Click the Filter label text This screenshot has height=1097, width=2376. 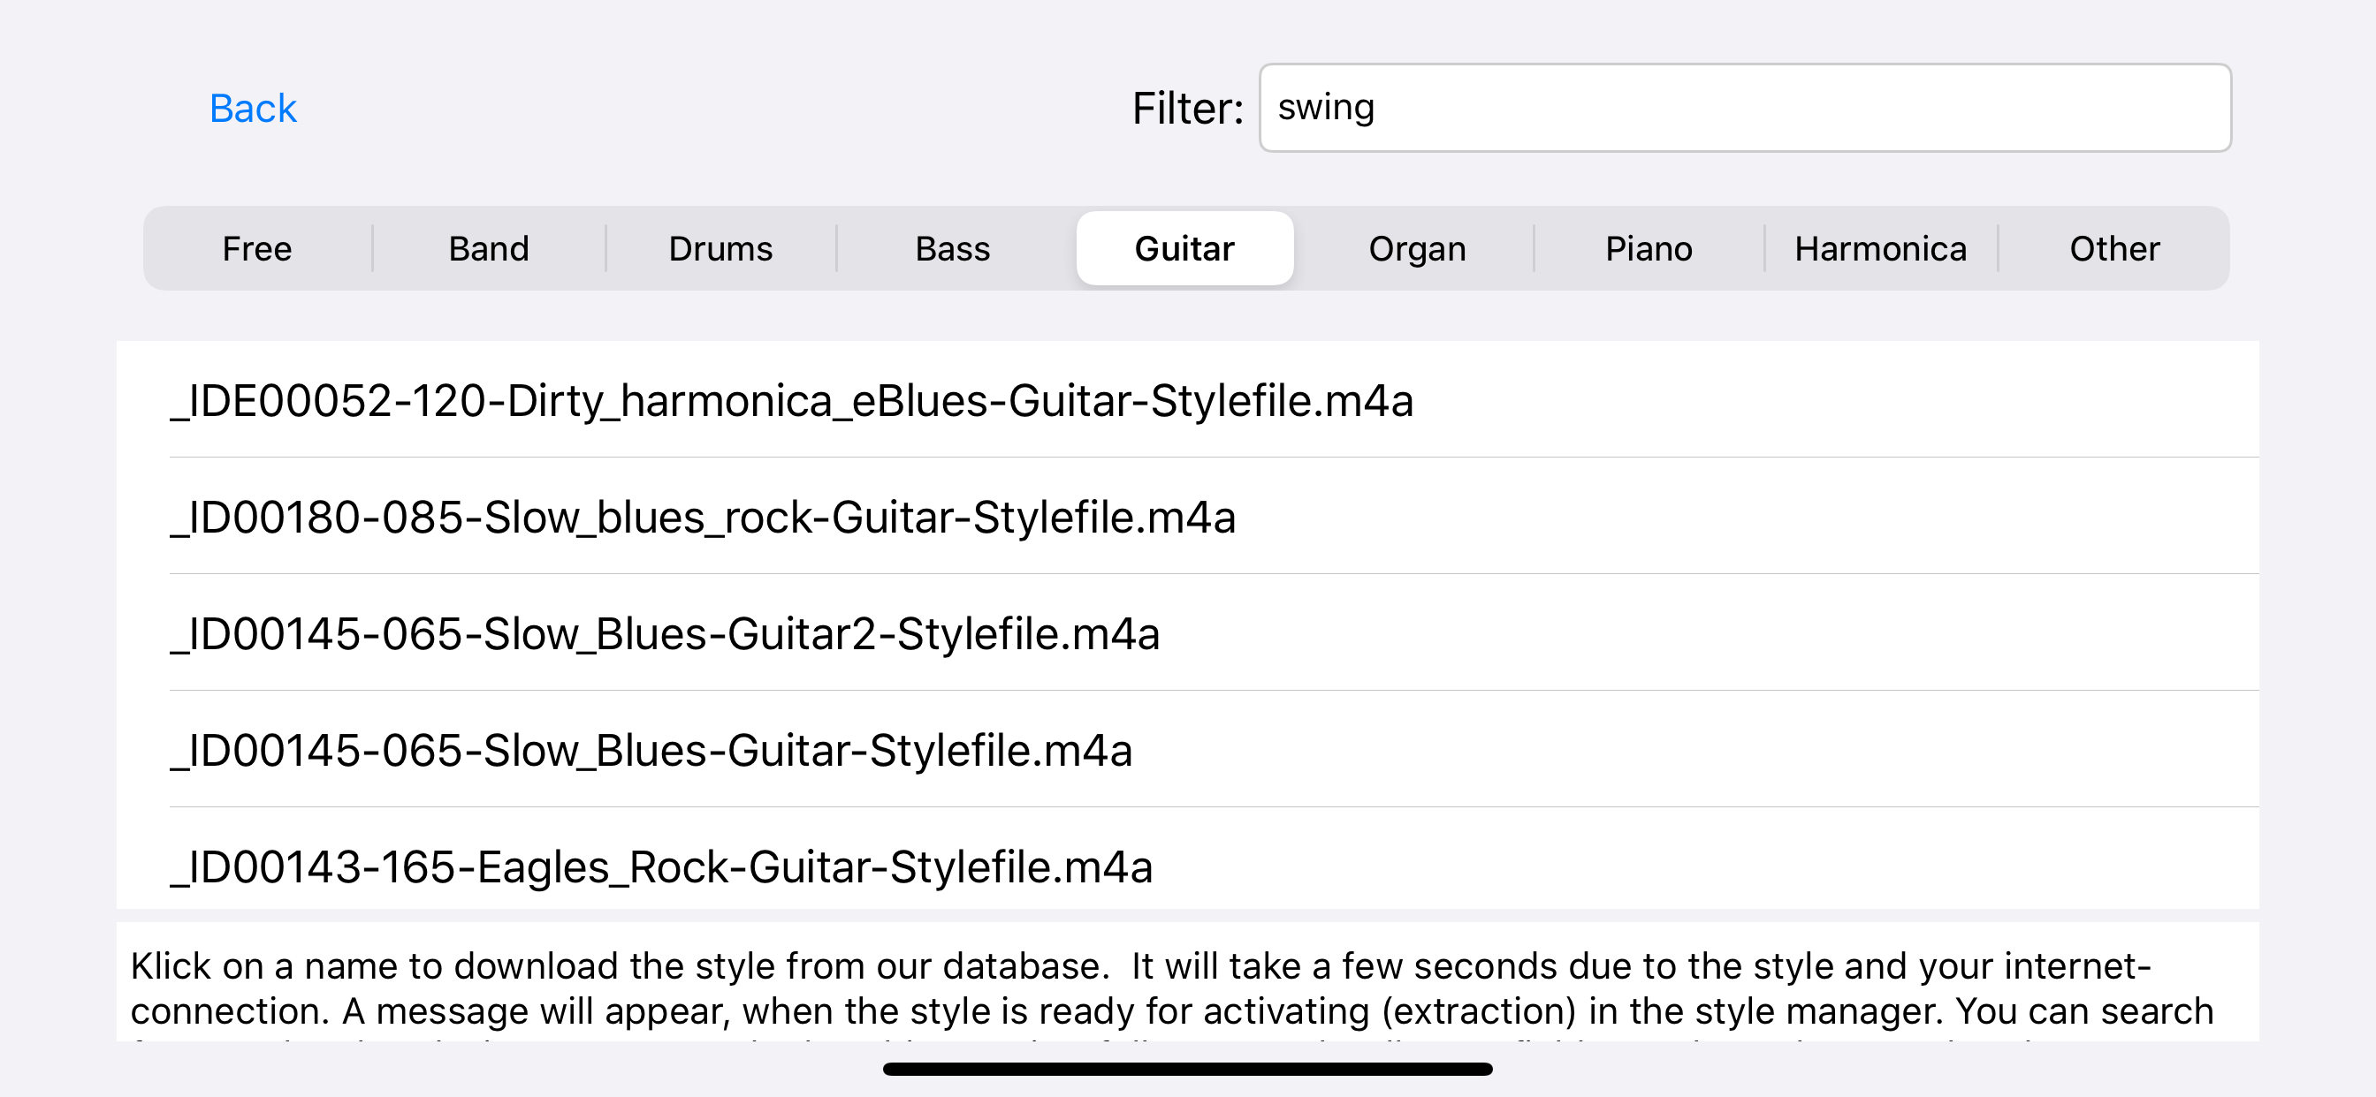click(1187, 109)
